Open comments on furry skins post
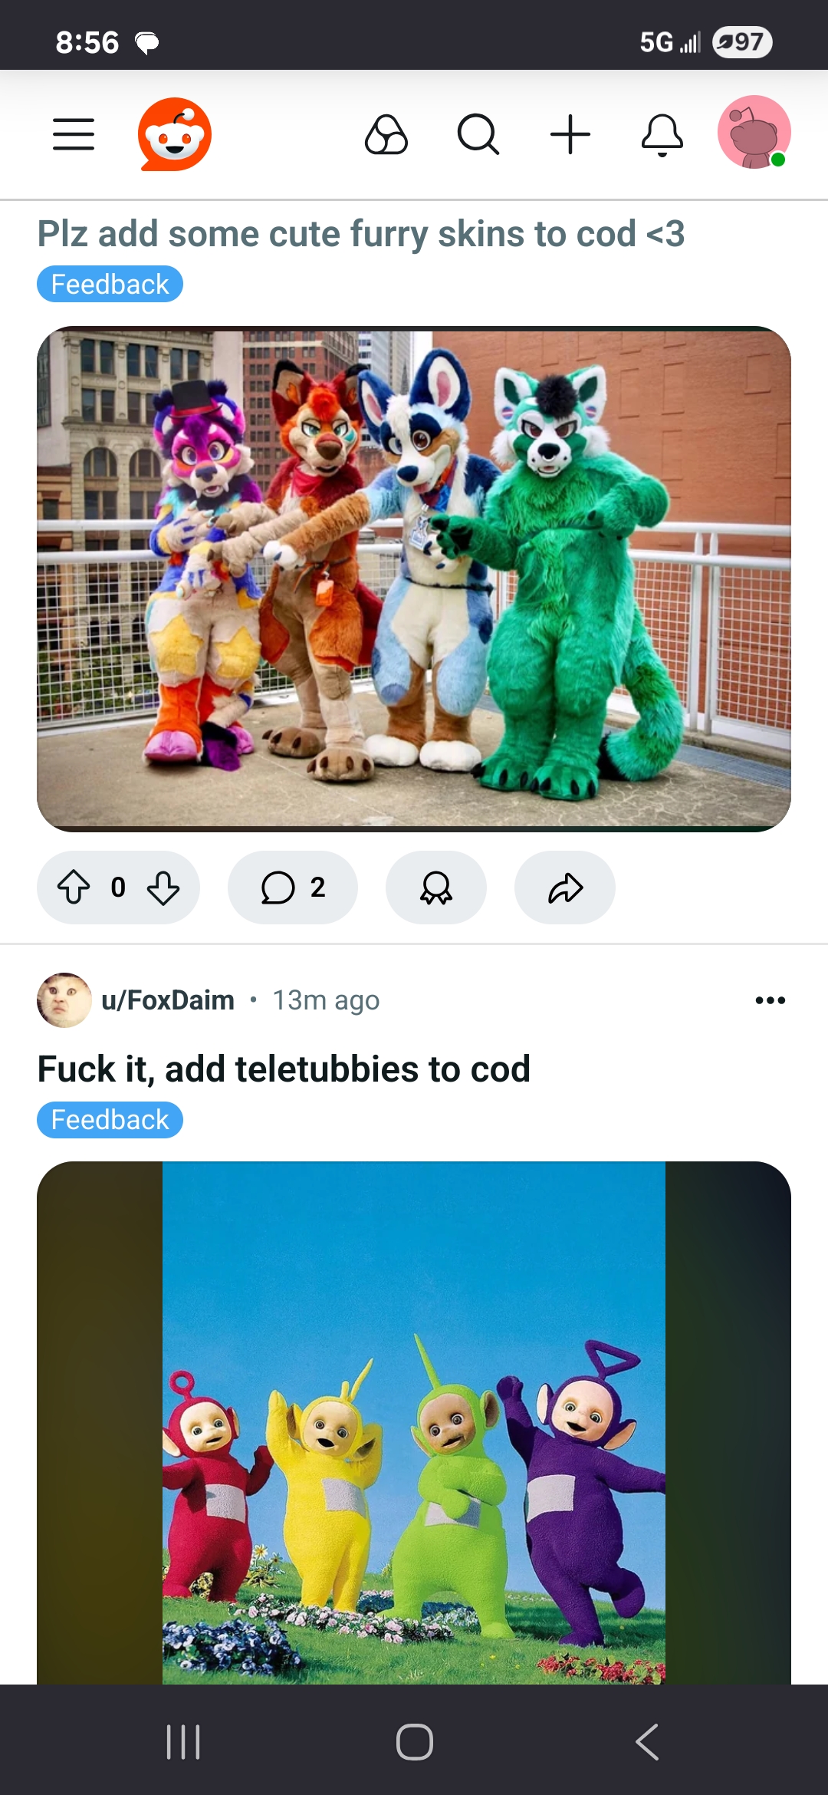Screen dimensions: 828x1795 tap(293, 888)
